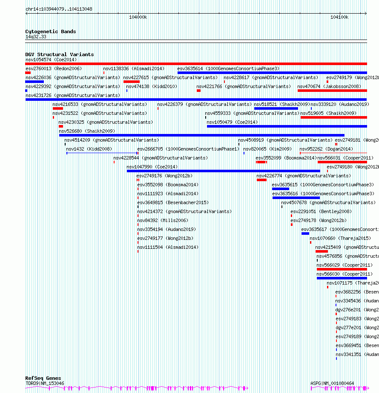Click nsv4507678 gnomAD variant label
The height and width of the screenshot is (393, 379).
point(328,202)
